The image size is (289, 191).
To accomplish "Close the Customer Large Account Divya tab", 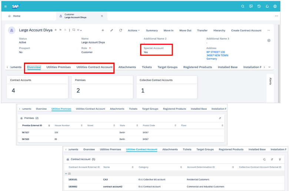I will (x=102, y=16).
